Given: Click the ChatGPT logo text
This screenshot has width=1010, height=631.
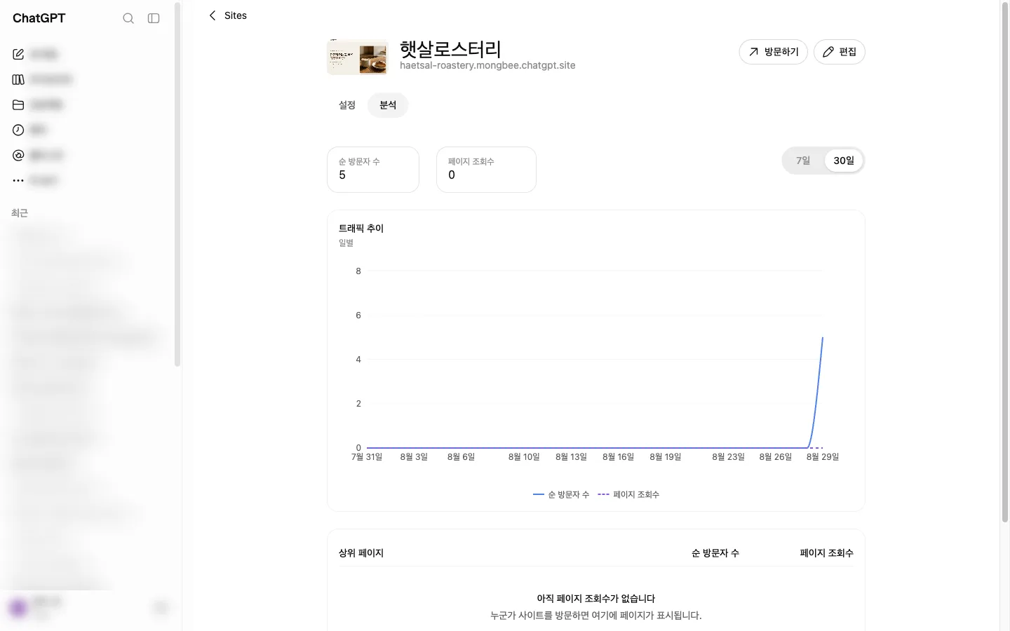Looking at the screenshot, I should tap(39, 18).
